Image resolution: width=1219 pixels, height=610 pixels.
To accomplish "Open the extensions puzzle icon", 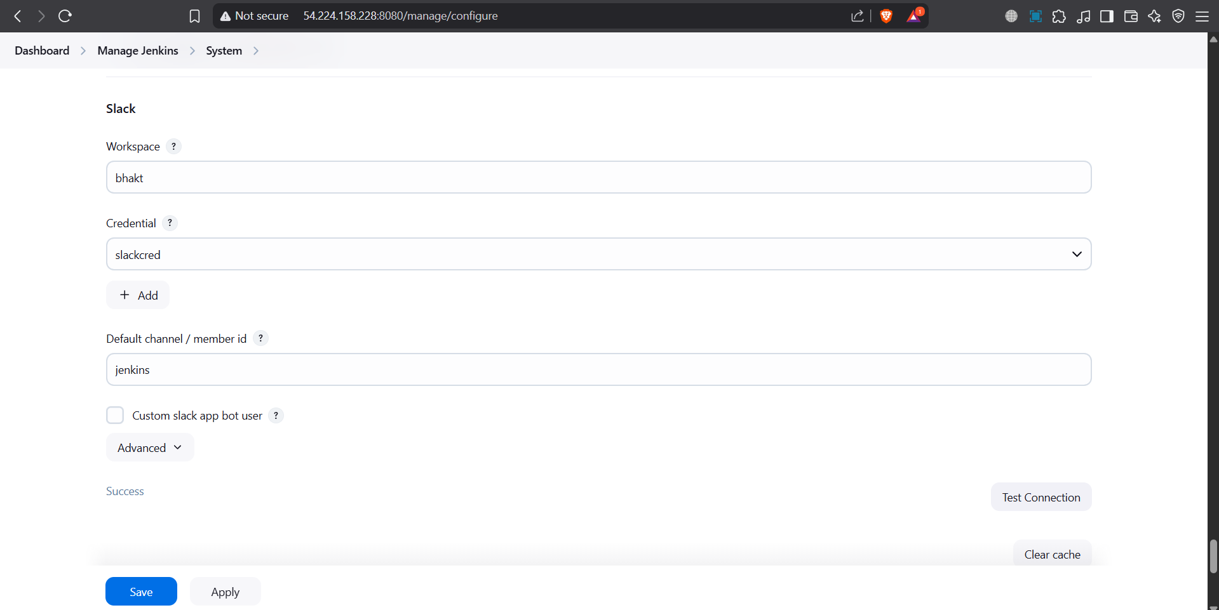I will 1059,16.
